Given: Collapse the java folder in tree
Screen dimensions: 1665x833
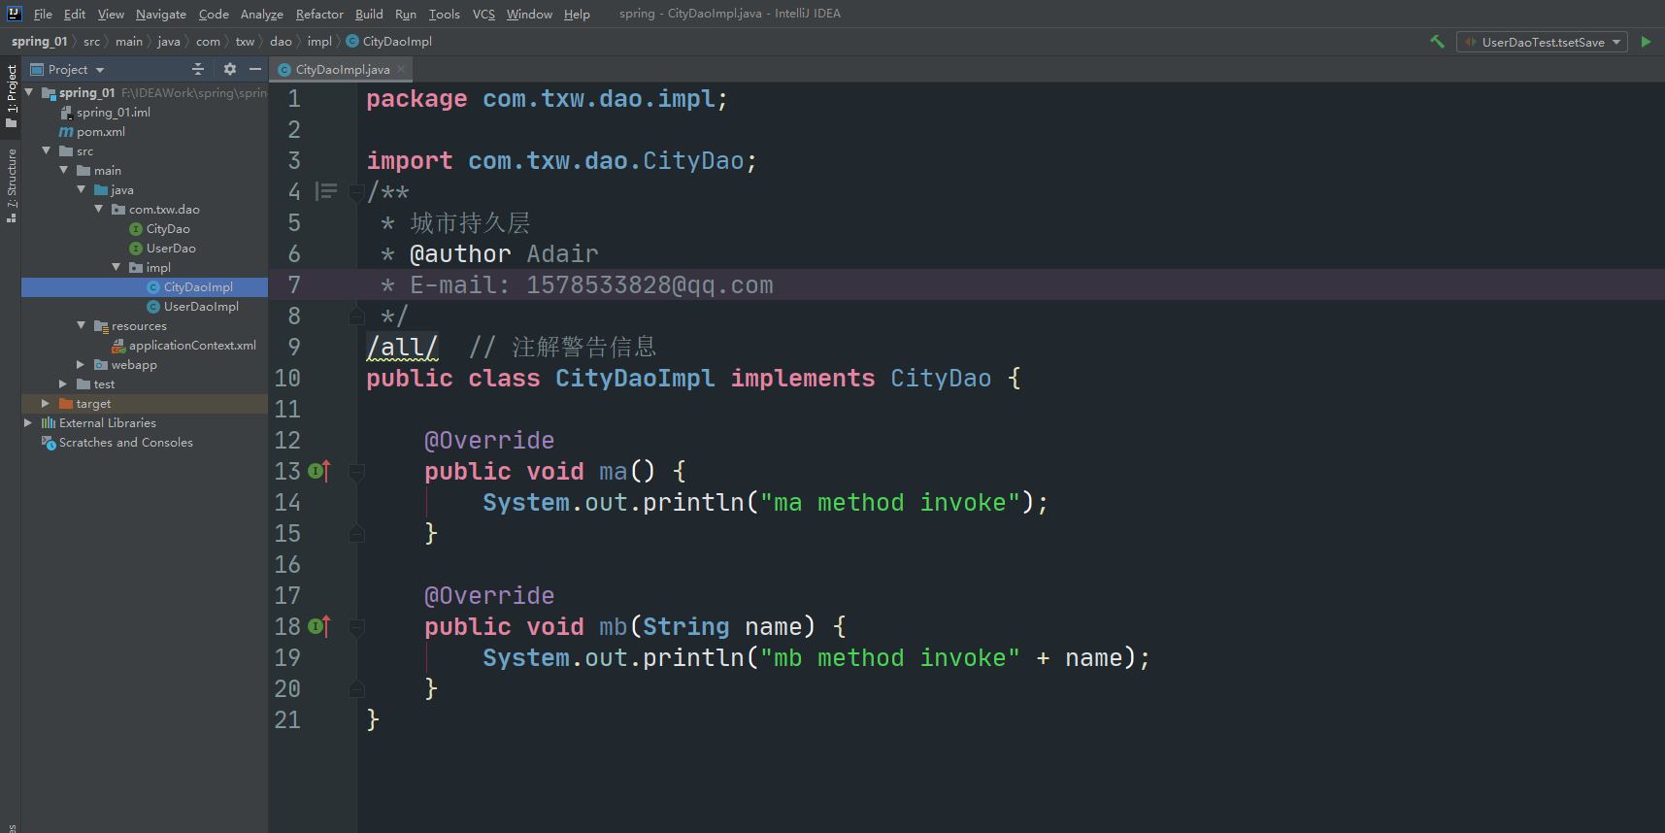Looking at the screenshot, I should [82, 189].
